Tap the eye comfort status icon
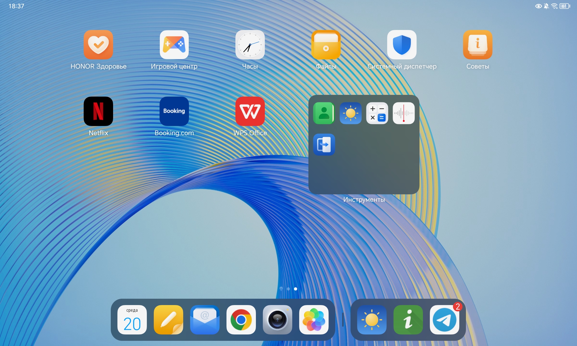Screen dimensions: 577x346 pos(538,6)
